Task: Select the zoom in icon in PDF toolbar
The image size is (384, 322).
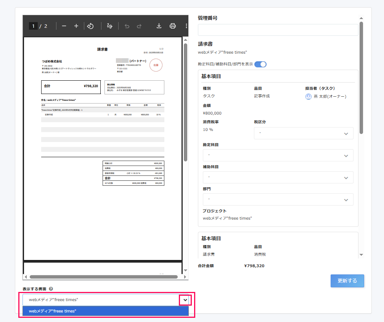Action: [x=76, y=26]
